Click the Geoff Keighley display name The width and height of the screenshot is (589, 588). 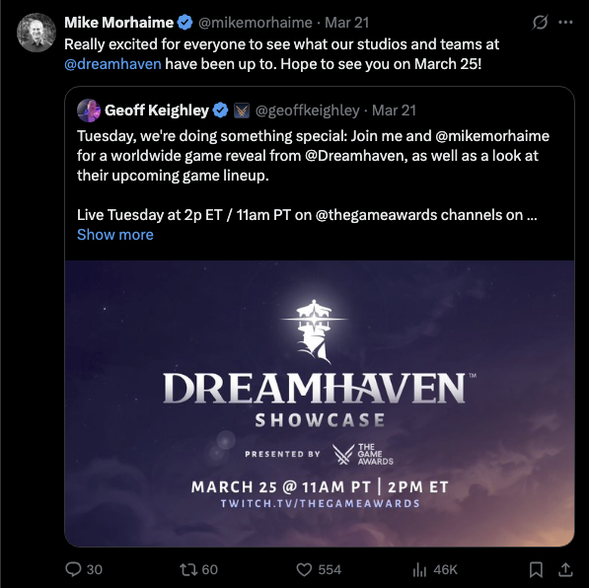tap(157, 110)
